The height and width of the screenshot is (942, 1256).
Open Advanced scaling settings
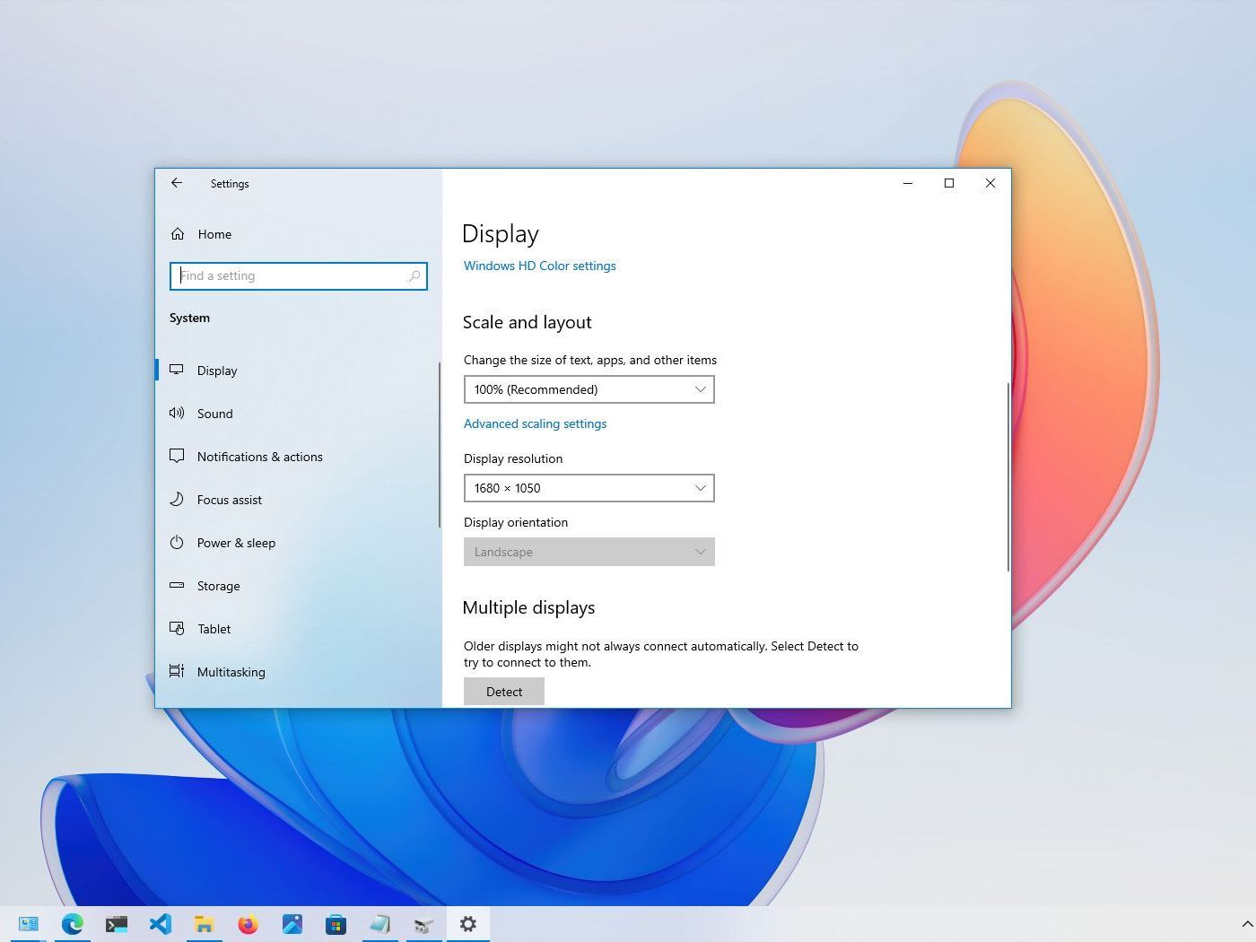[x=535, y=423]
